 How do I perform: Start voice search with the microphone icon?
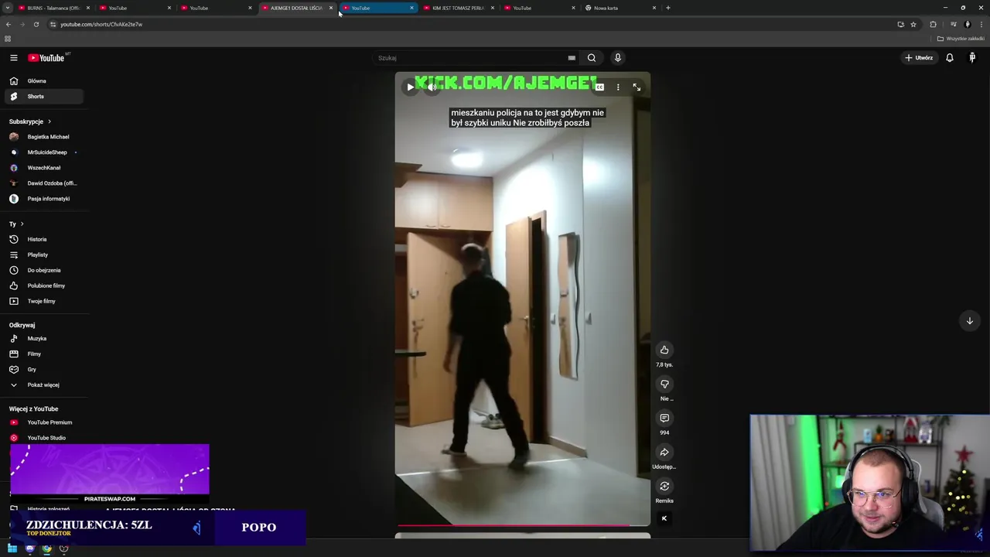618,58
